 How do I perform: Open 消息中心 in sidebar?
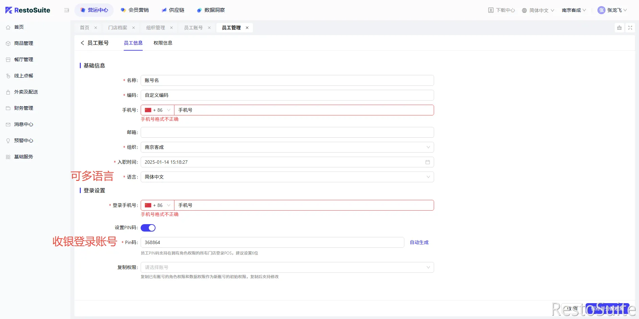click(24, 124)
